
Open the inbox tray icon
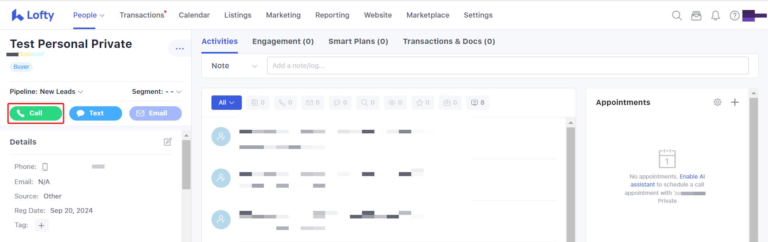pyautogui.click(x=696, y=16)
